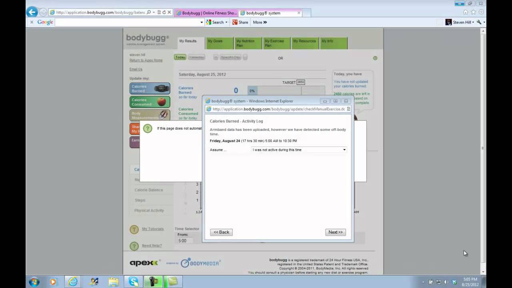The height and width of the screenshot is (288, 512).
Task: Select Calorie Balance graph option
Action: [x=149, y=190]
